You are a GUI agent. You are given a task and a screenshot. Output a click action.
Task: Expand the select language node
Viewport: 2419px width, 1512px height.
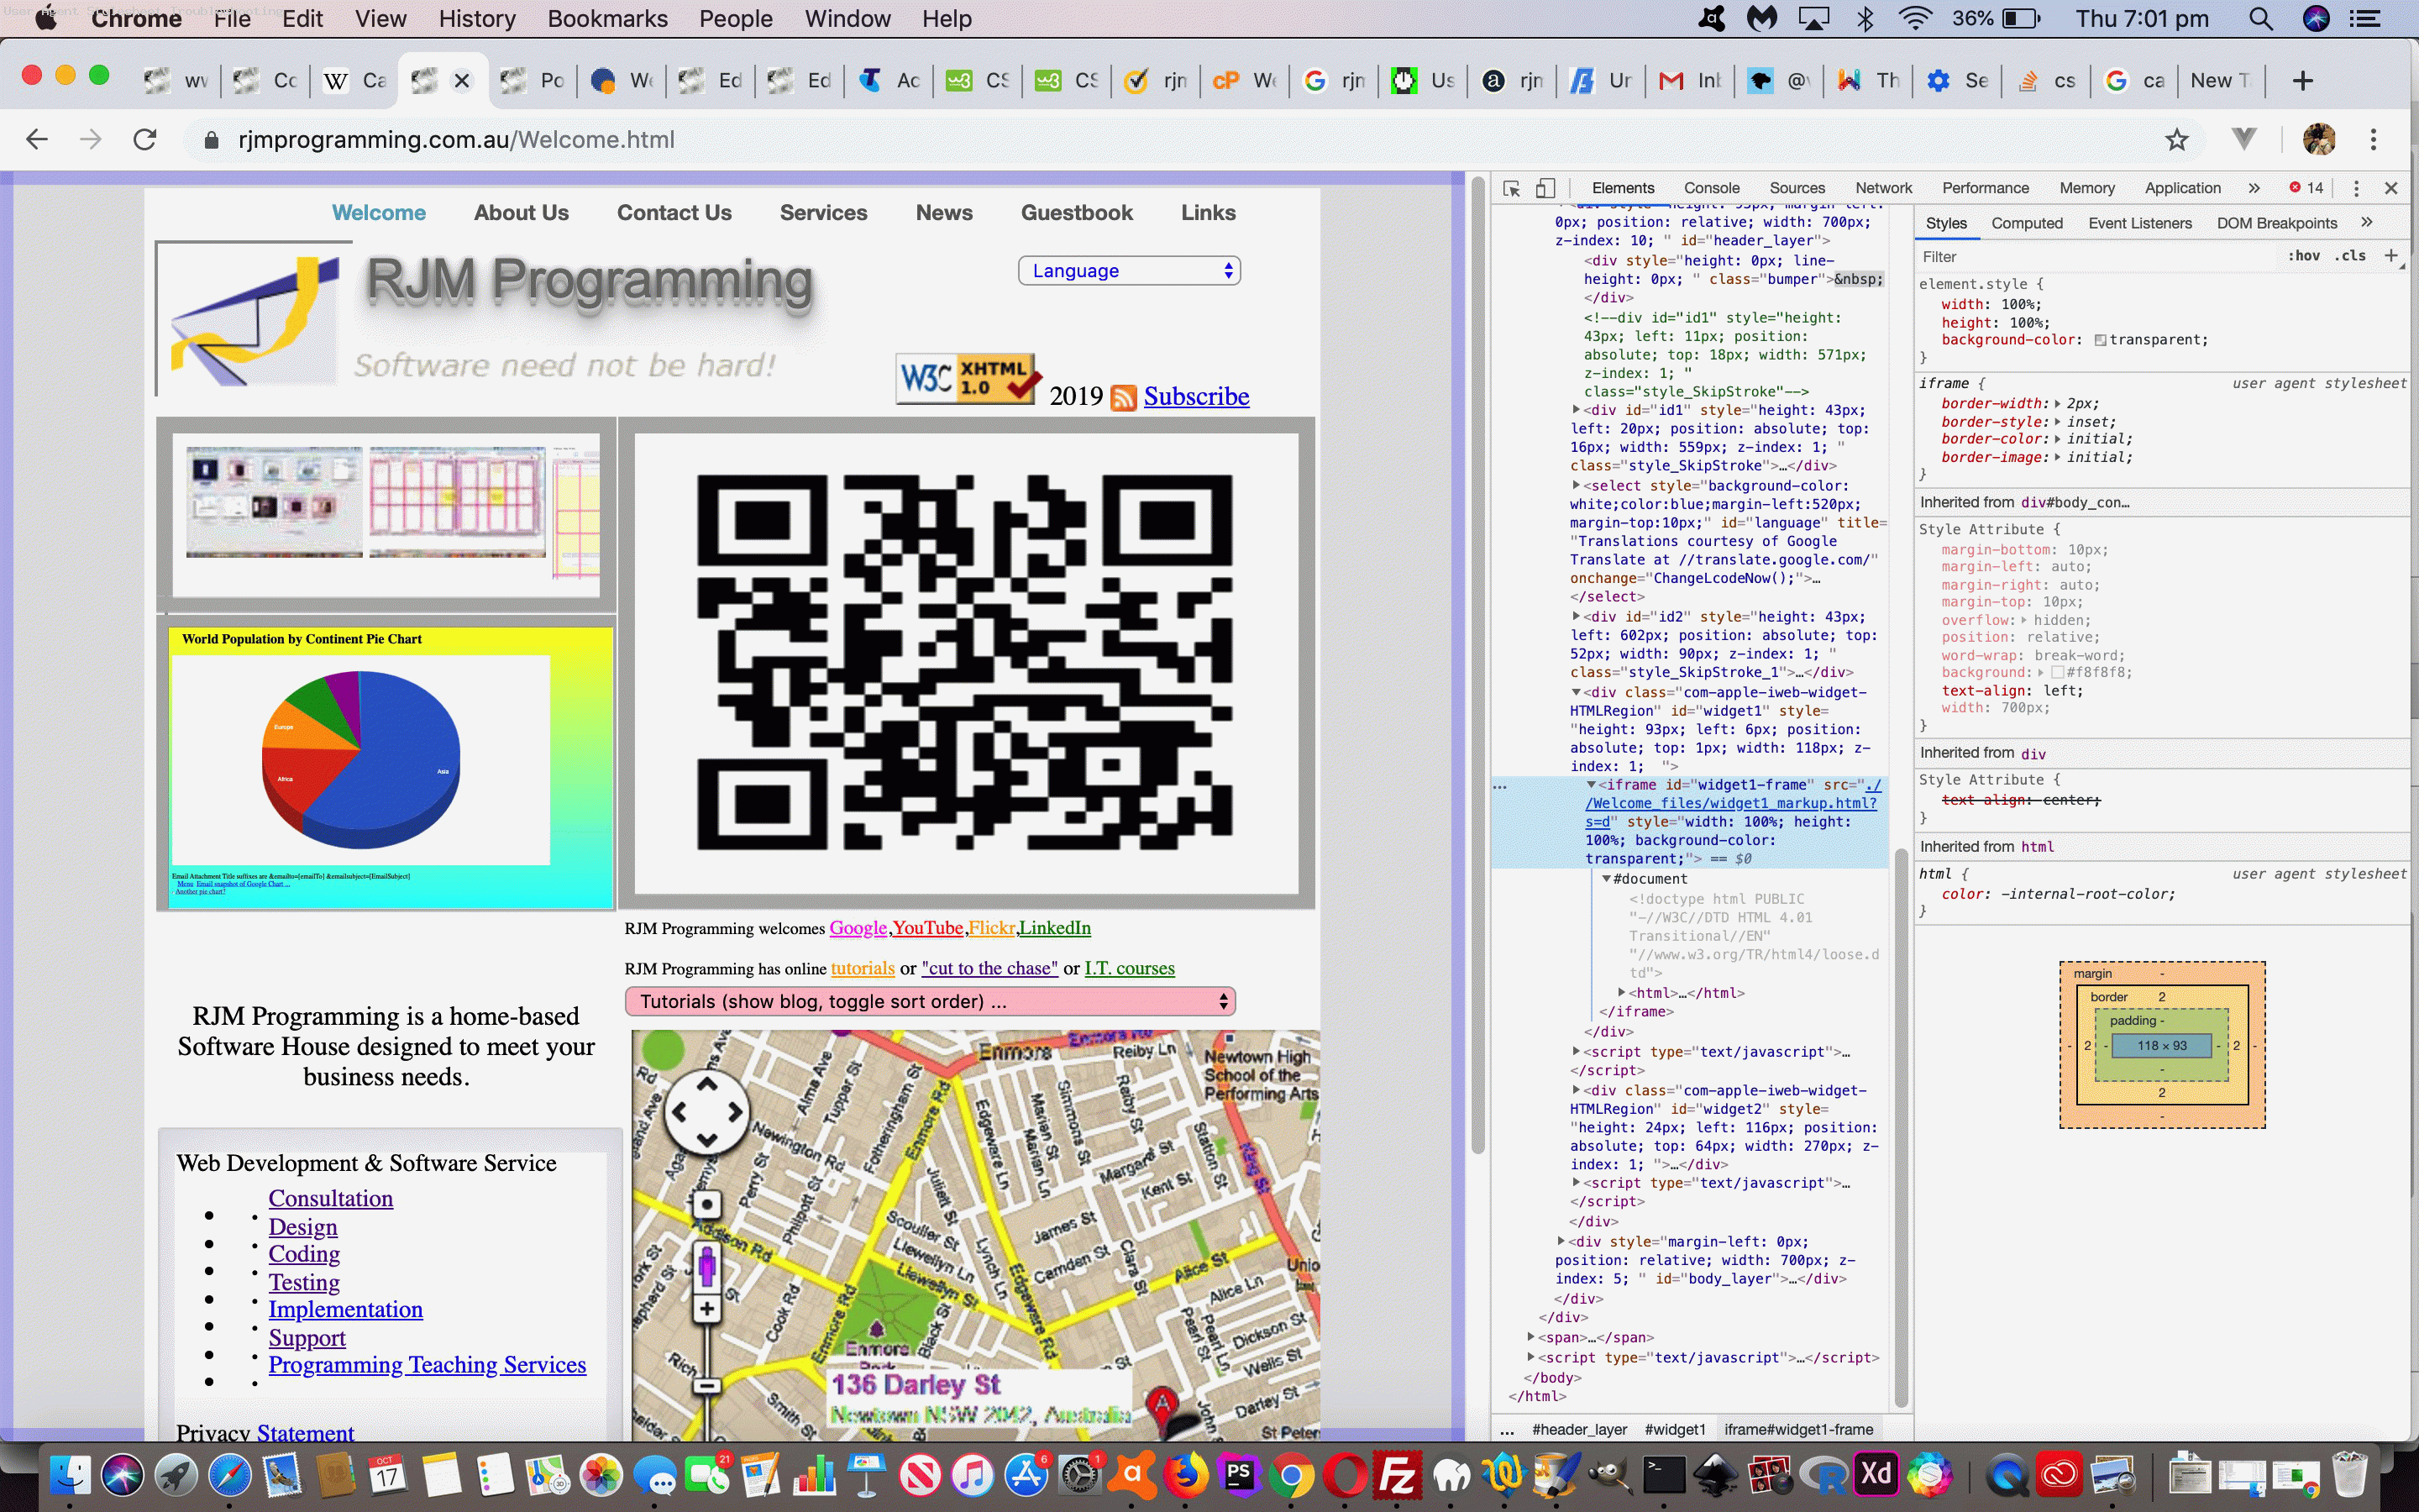point(1577,486)
